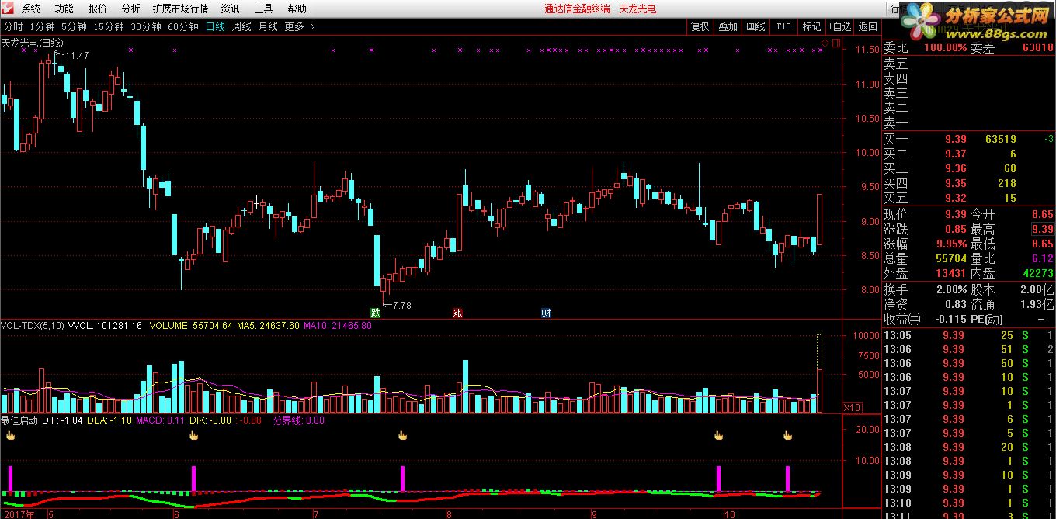
Task: Click the 2017年 label on the time axis
Action: [x=19, y=514]
